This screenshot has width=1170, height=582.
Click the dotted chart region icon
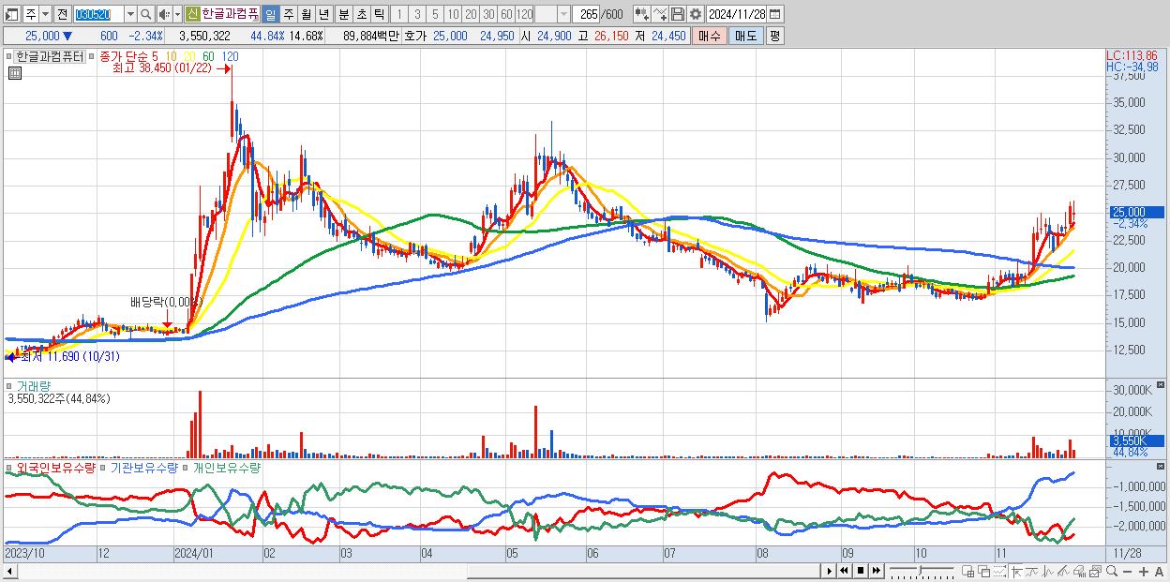click(999, 571)
